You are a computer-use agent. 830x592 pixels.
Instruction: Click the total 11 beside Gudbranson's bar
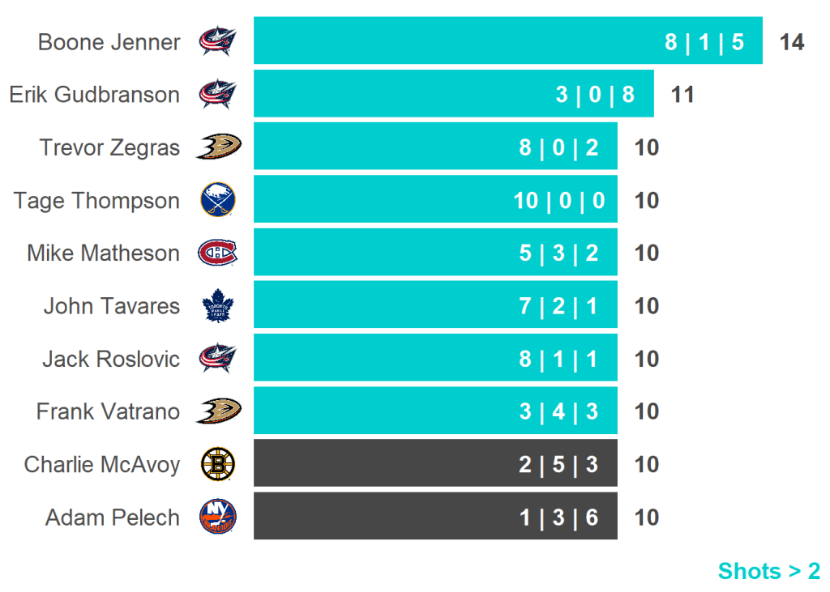pos(682,95)
